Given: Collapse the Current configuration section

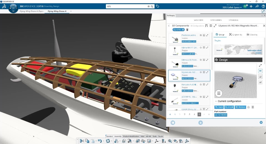Looking at the screenshot, I should 216,101.
